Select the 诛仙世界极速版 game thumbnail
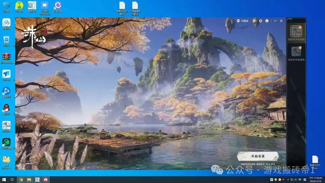The height and width of the screenshot is (183, 325). pos(296,51)
